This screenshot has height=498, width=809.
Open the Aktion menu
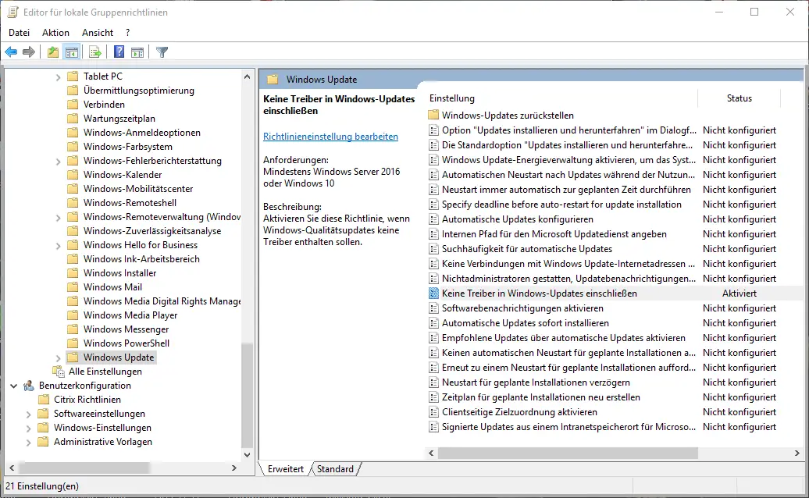click(x=55, y=33)
